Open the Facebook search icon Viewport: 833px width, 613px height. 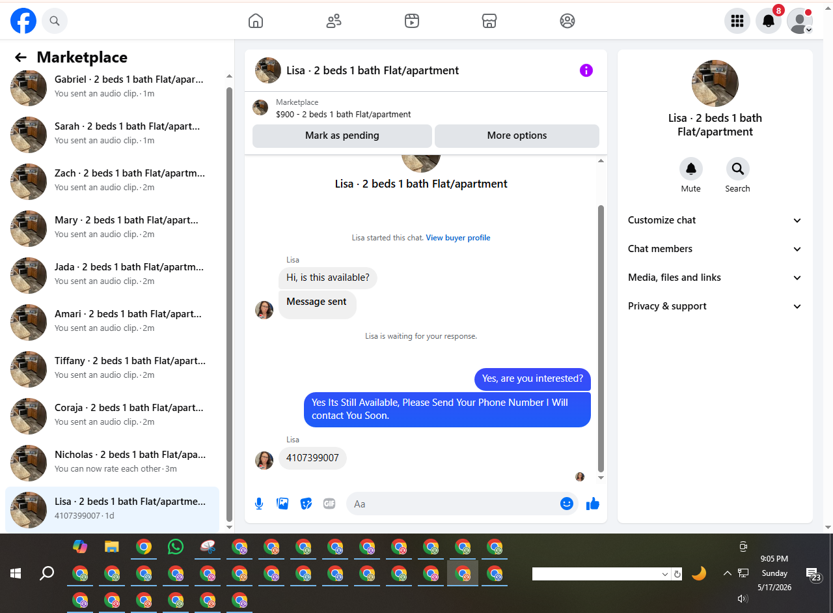55,21
